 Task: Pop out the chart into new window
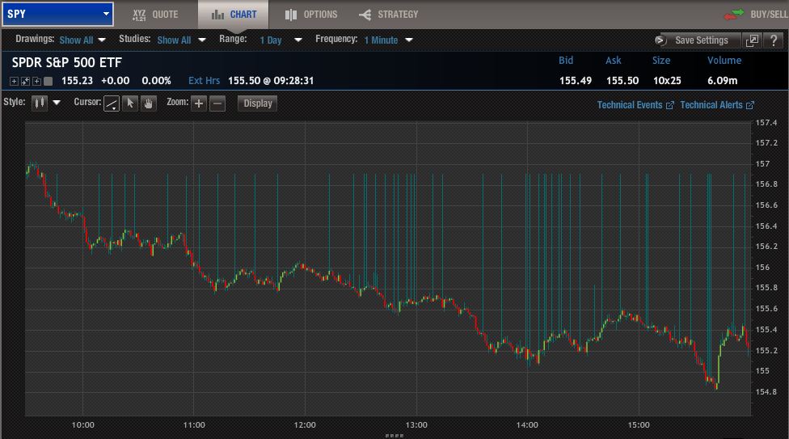(753, 40)
